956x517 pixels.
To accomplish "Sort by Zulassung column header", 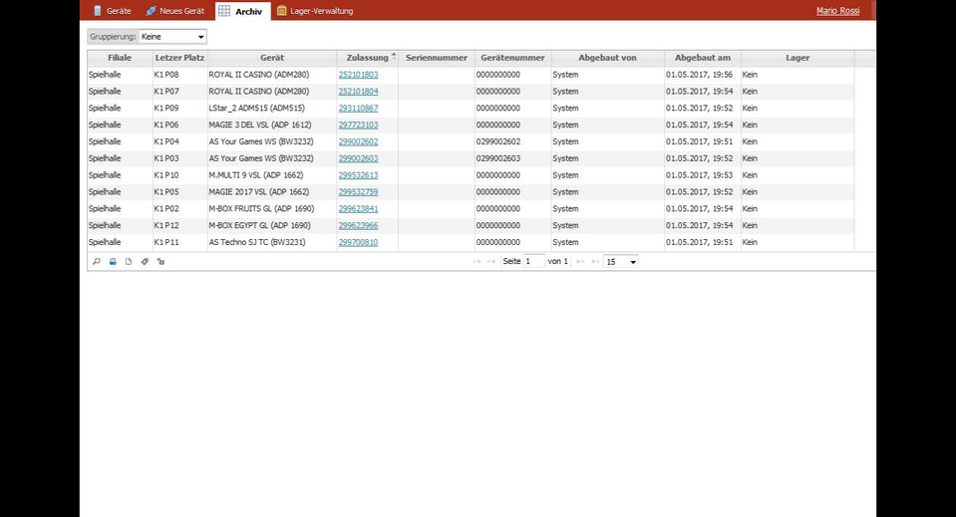I will (367, 58).
